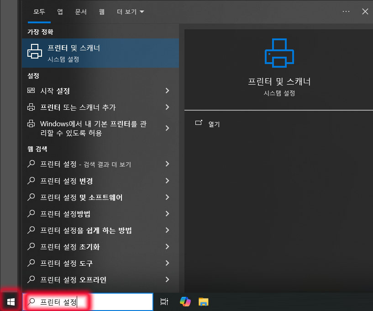The height and width of the screenshot is (311, 373).
Task: Expand chevron for 프린터 설정을 쉽게 하는 방법
Action: [167, 230]
